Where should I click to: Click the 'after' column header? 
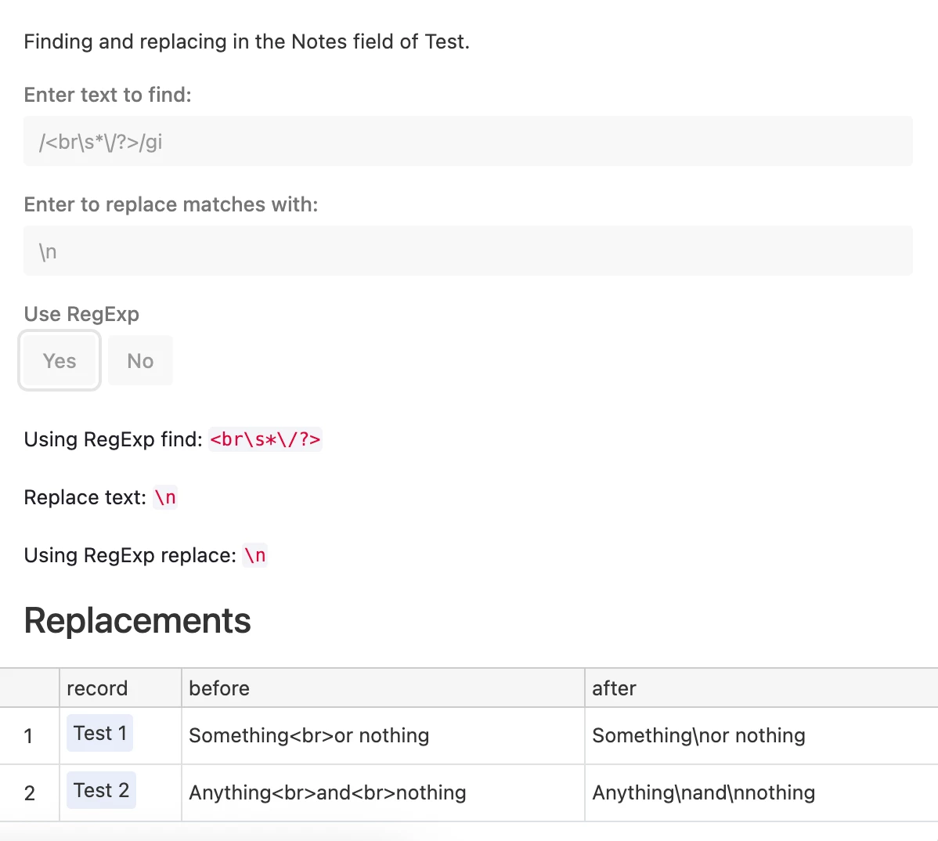(x=614, y=688)
